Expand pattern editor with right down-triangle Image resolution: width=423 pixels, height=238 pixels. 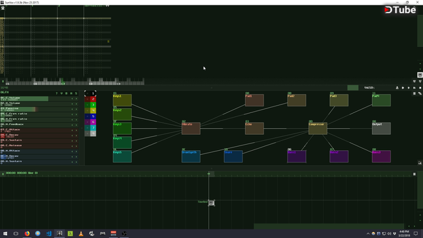(x=420, y=81)
